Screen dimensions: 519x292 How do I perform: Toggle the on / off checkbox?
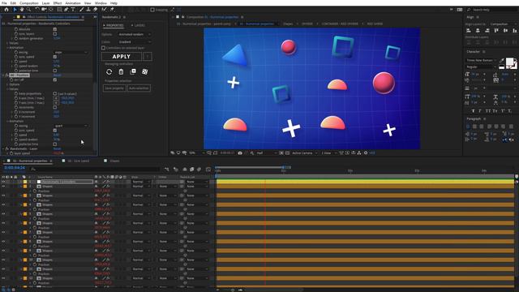tap(55, 79)
